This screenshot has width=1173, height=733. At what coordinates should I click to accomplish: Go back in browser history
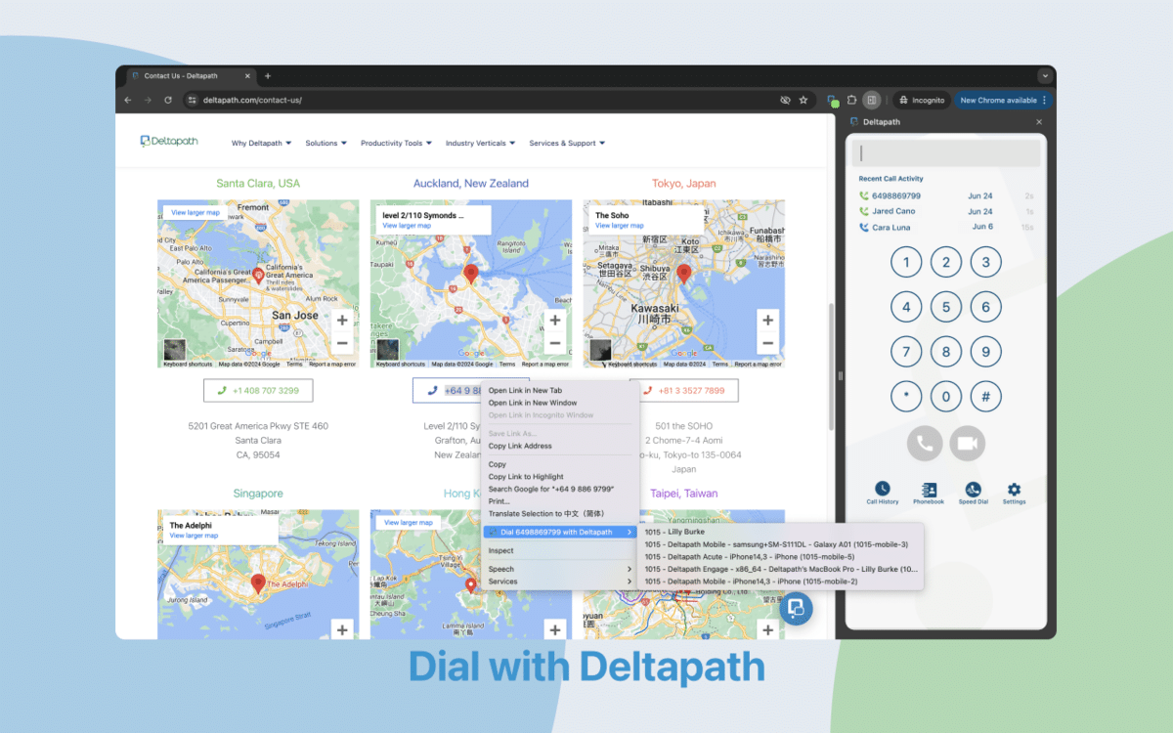coord(128,100)
